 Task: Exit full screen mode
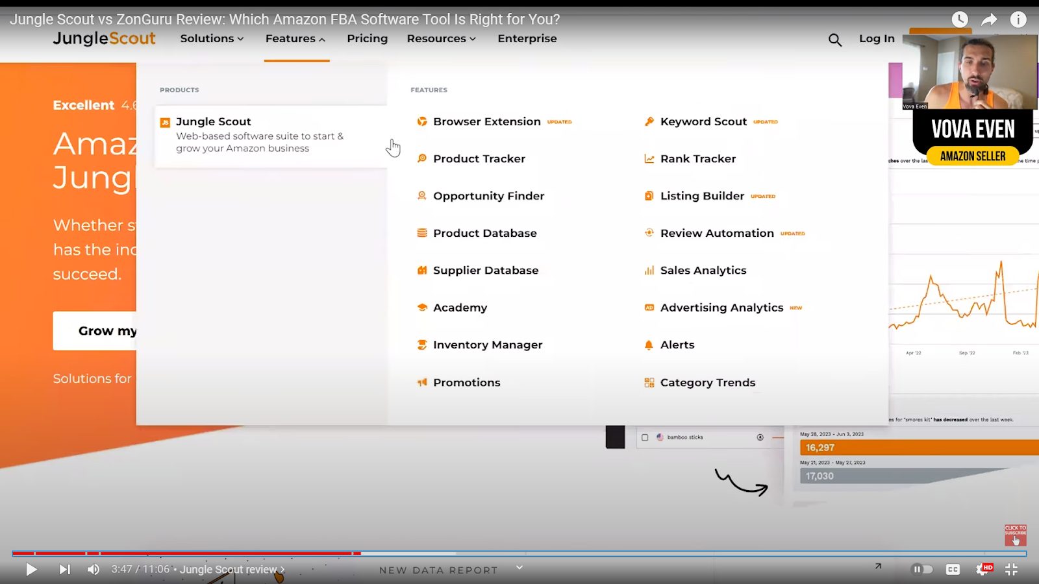(1012, 569)
